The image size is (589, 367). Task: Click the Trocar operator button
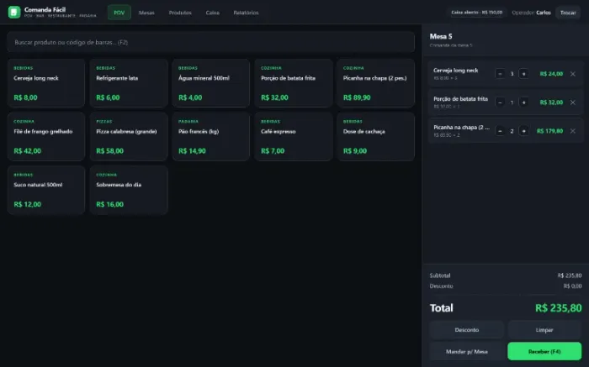(568, 13)
